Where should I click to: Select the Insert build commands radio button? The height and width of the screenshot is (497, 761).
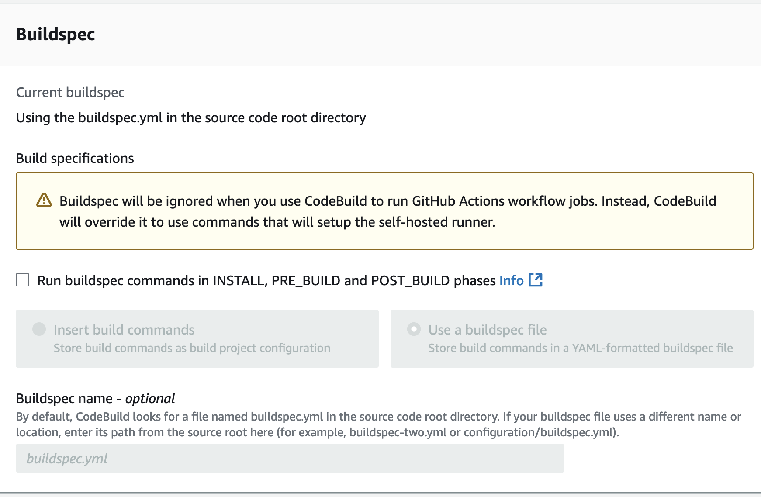click(x=39, y=329)
